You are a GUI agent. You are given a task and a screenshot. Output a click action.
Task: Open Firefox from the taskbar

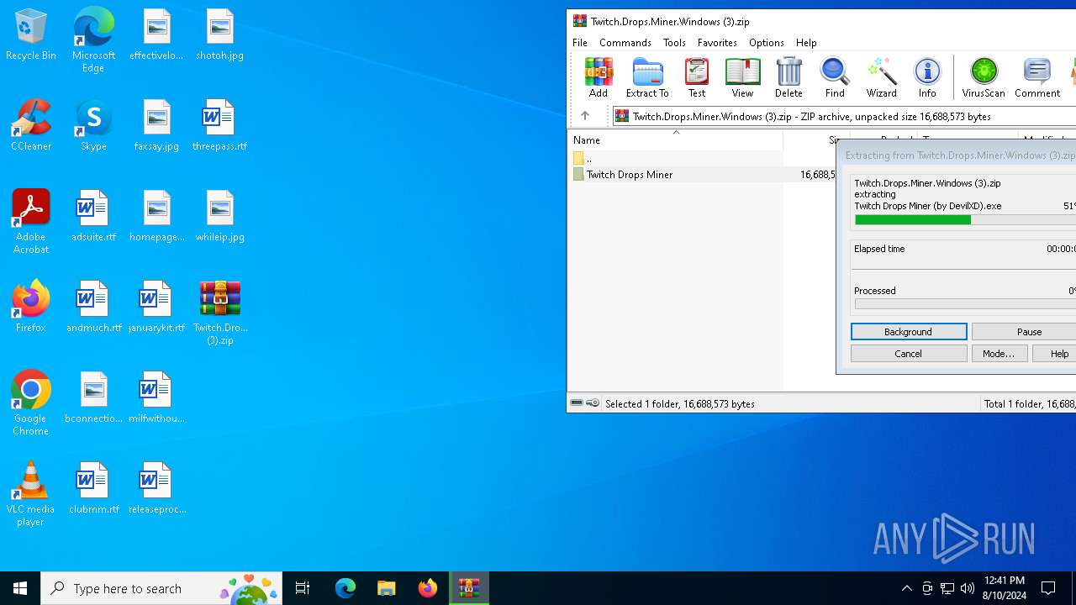pos(427,588)
